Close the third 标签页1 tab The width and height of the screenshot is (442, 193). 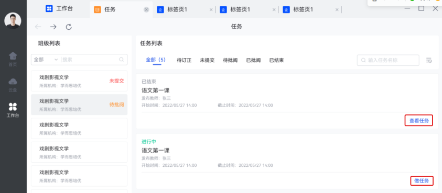point(337,10)
